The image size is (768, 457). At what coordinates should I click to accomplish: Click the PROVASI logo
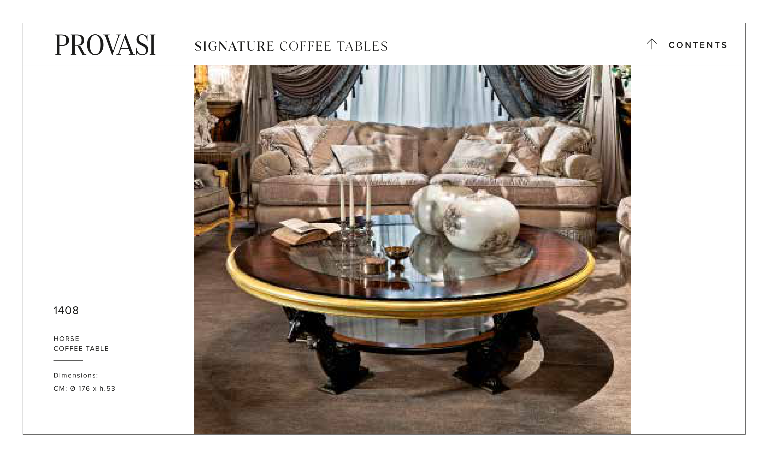point(105,45)
